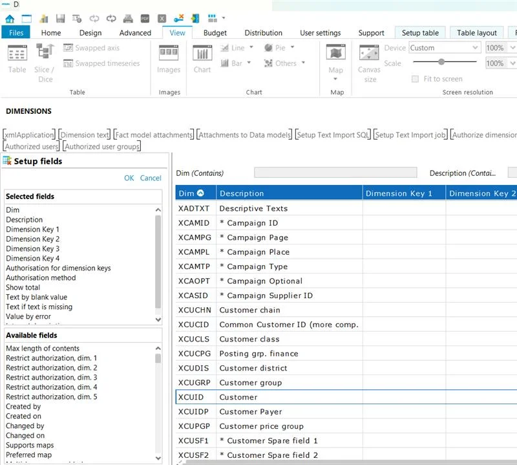
Task: Adjust the Scale slider handle
Action: coord(441,61)
